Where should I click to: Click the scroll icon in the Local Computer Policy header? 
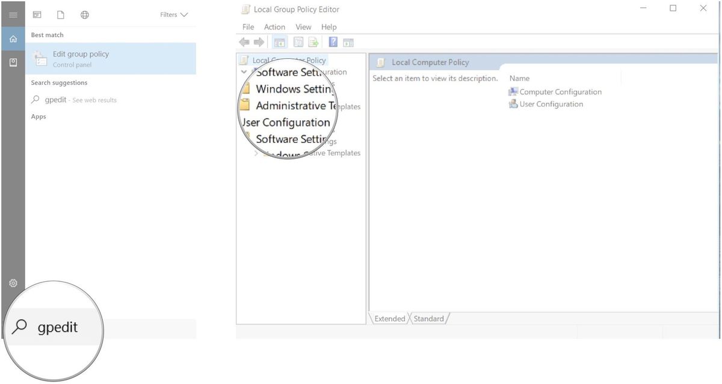coord(381,62)
